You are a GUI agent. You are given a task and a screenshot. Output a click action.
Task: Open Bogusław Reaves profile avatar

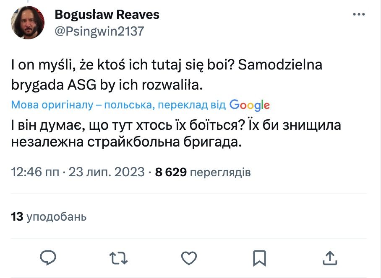28,23
